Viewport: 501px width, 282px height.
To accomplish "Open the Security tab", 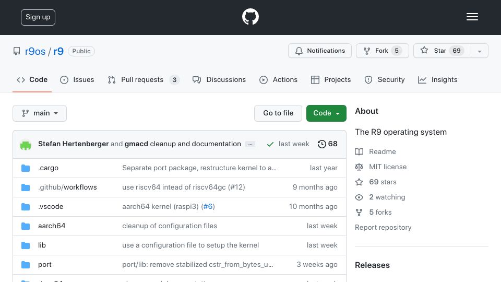I will 385,79.
